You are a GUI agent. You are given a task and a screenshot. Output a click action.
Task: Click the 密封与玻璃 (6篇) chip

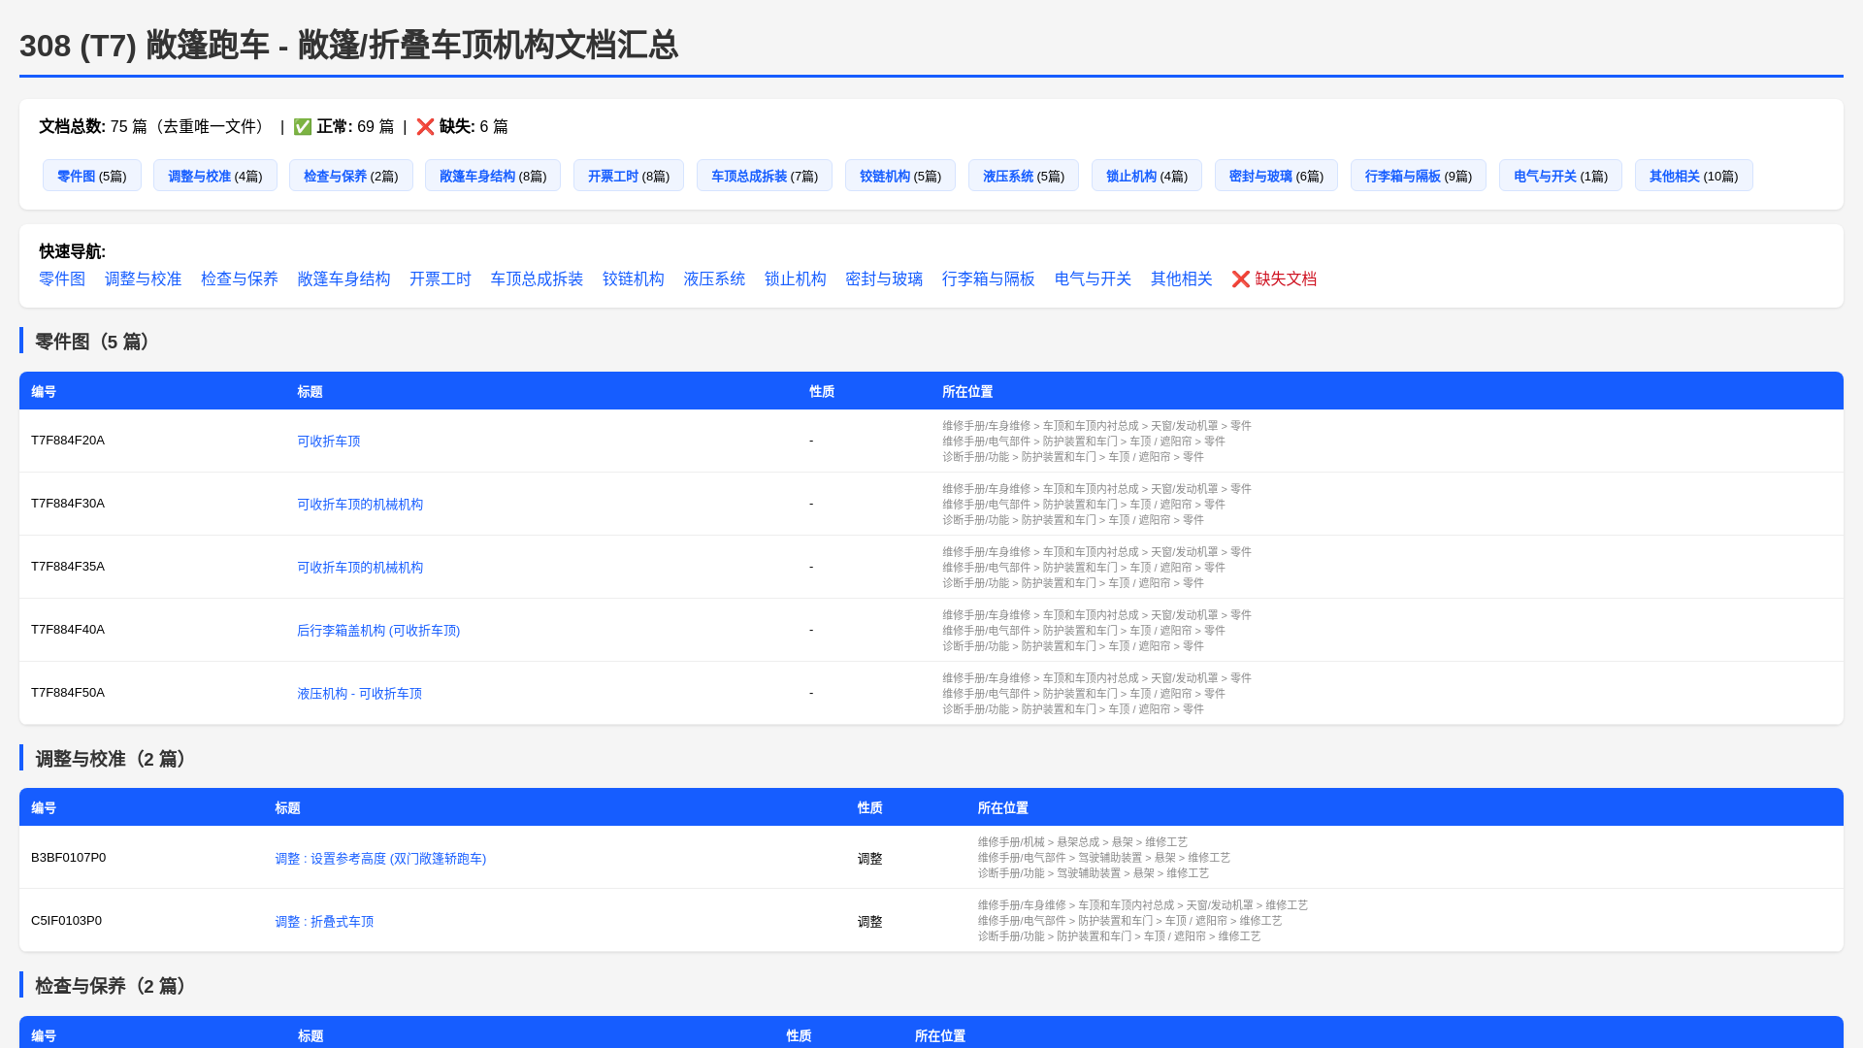[x=1276, y=176]
